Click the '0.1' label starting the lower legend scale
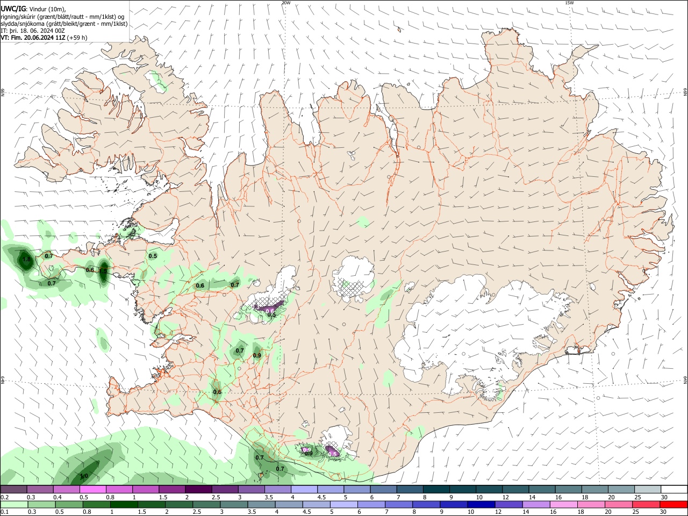Viewport: 688px width, 516px height. (x=4, y=512)
